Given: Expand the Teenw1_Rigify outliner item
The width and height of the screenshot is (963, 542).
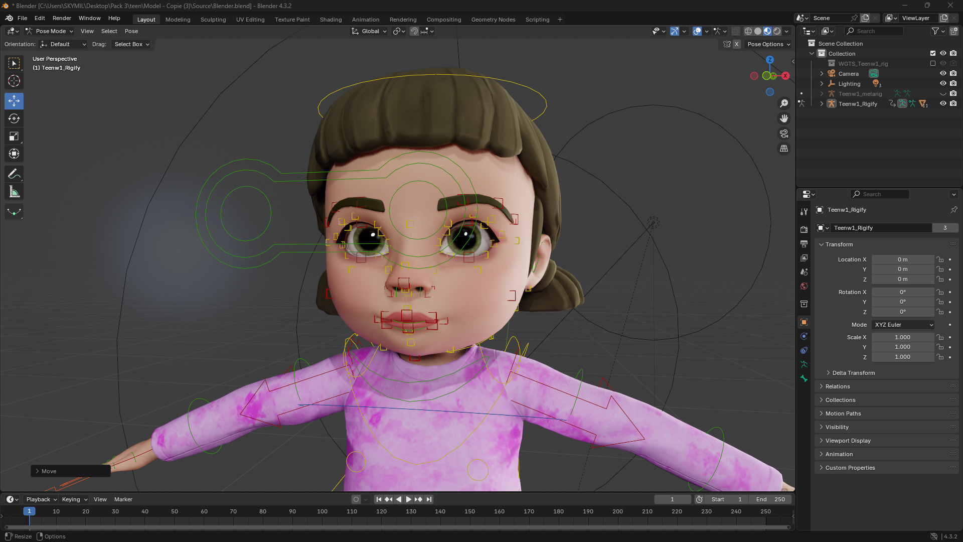Looking at the screenshot, I should tap(822, 104).
